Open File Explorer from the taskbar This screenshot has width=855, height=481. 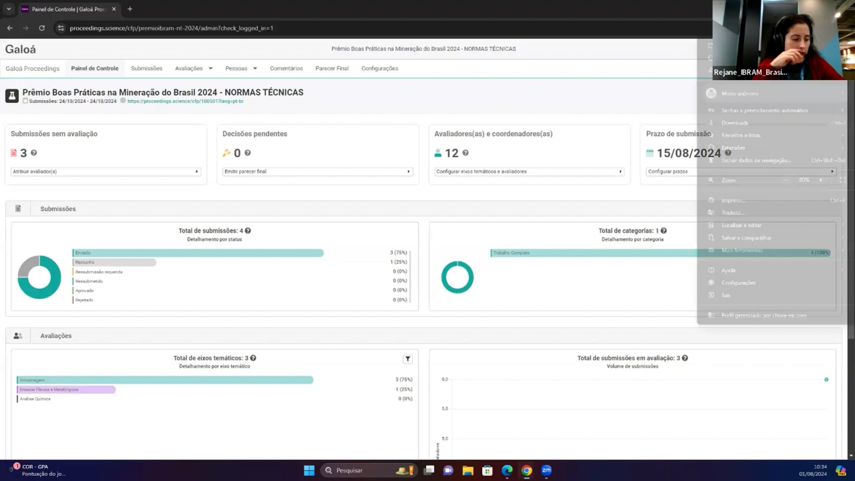pyautogui.click(x=468, y=470)
